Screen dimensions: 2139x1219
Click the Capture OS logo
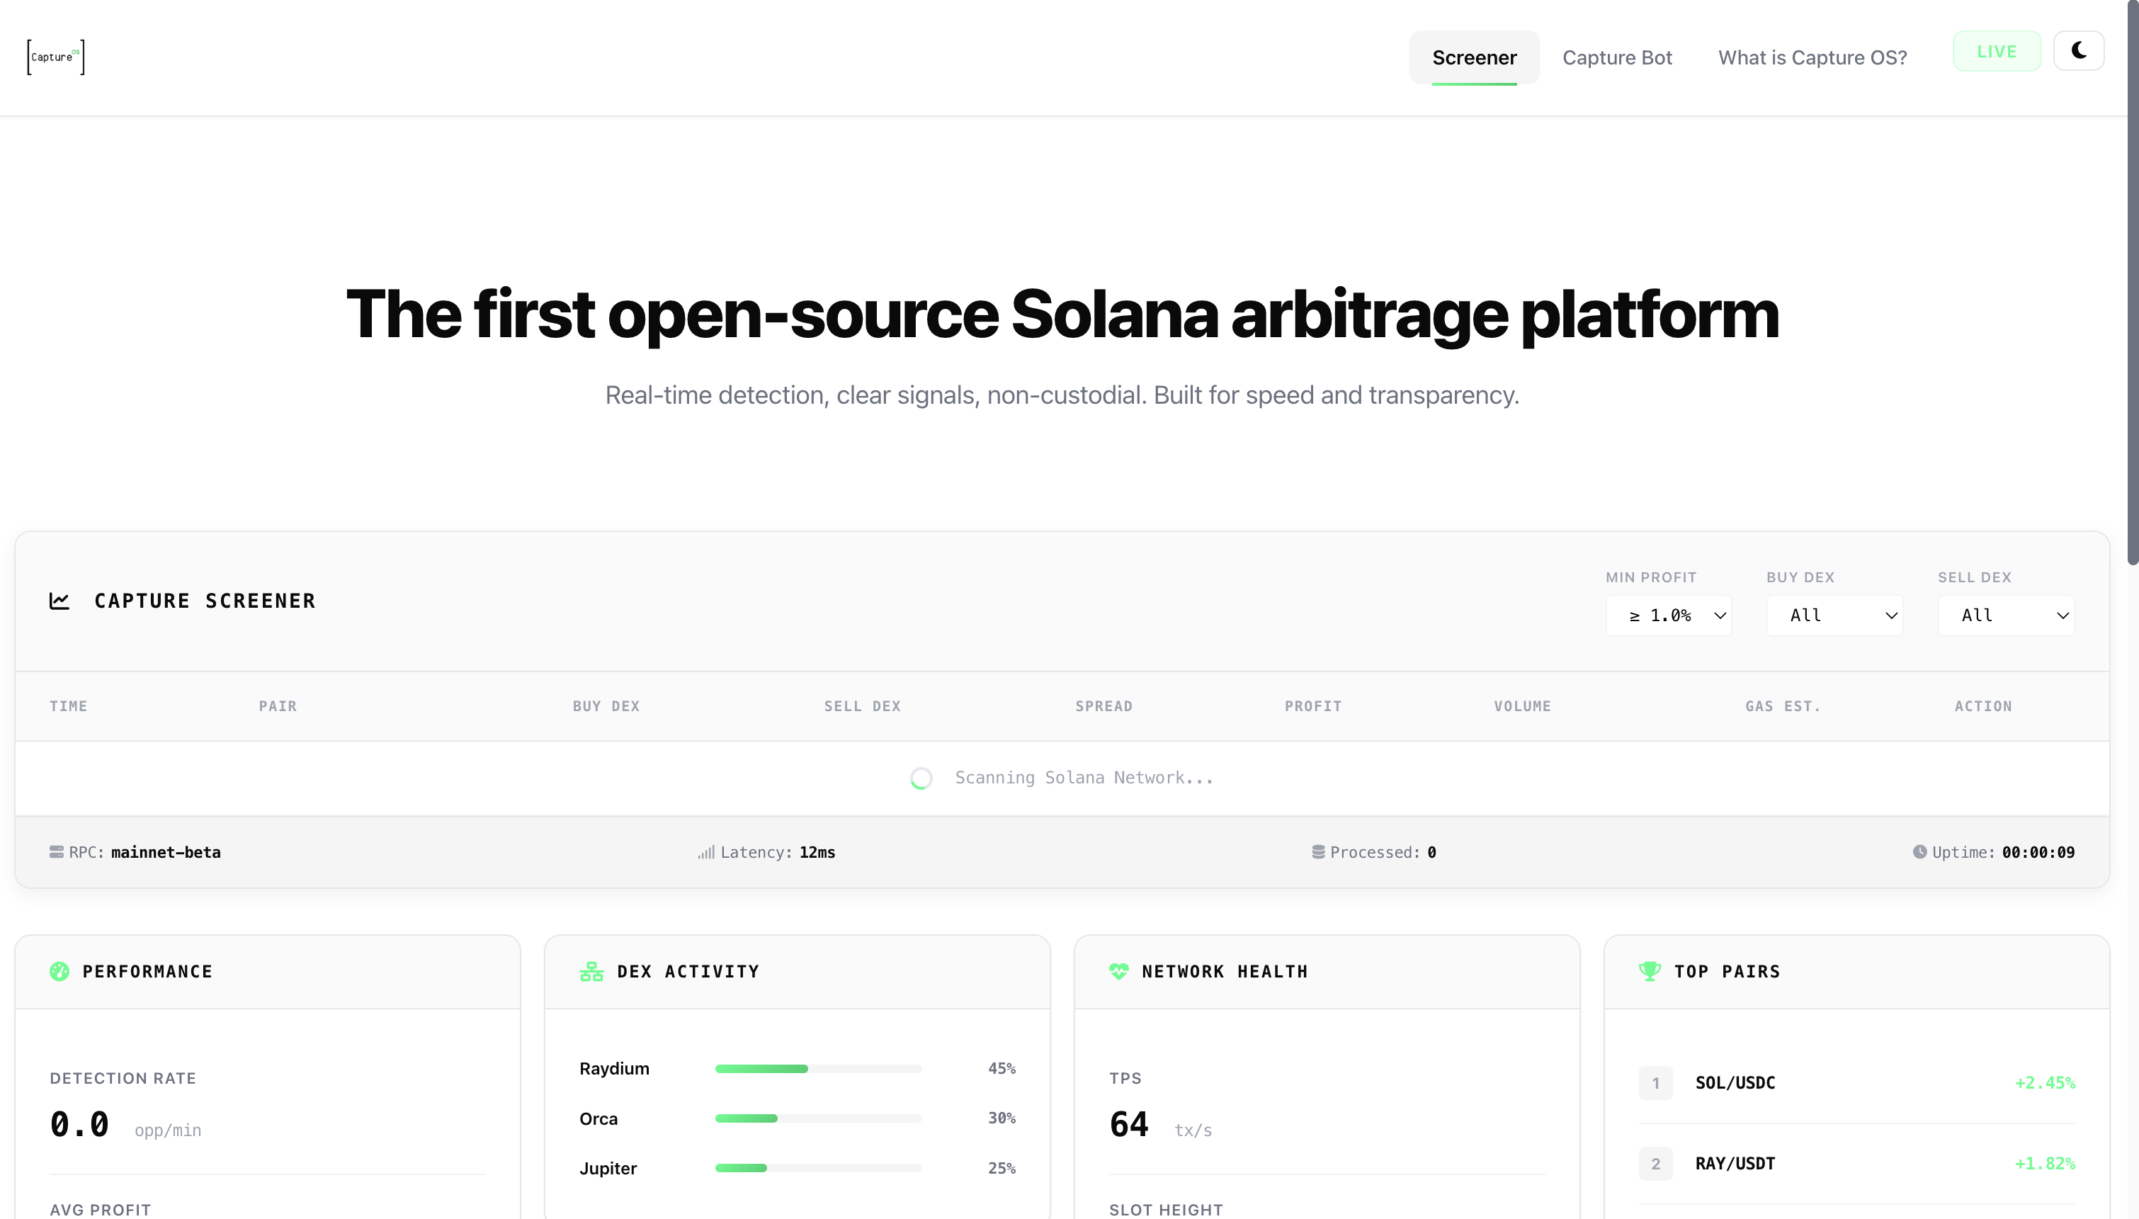[x=55, y=57]
